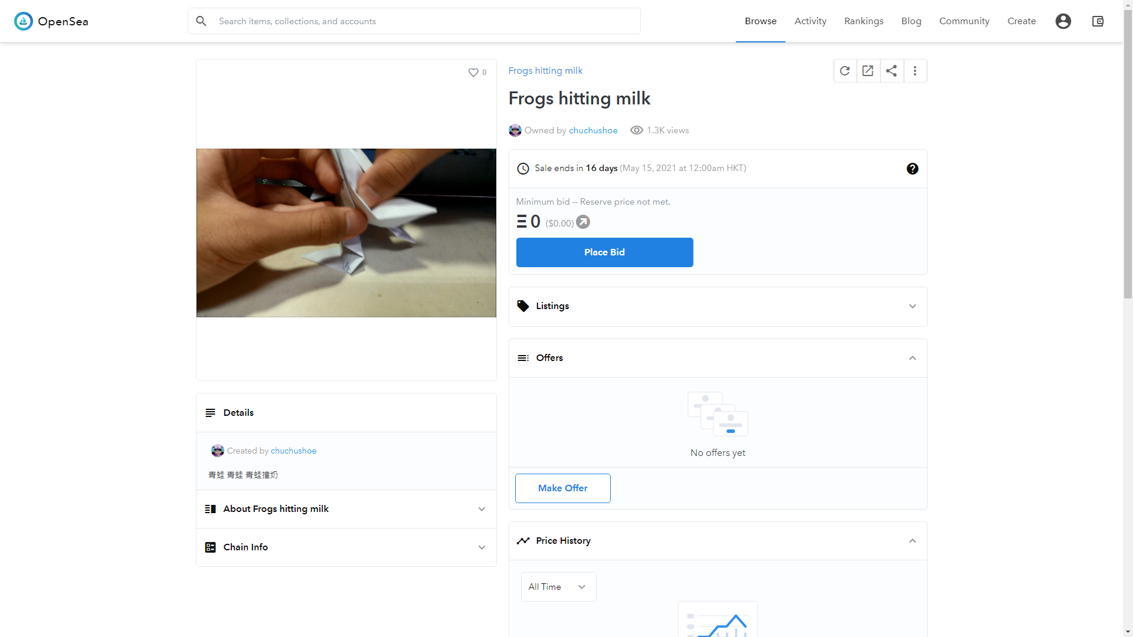Open item in new window icon
Viewport: 1133px width, 637px height.
[x=868, y=71]
